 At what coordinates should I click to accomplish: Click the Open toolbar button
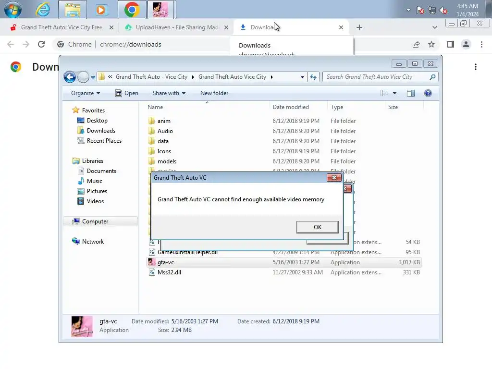(x=127, y=93)
